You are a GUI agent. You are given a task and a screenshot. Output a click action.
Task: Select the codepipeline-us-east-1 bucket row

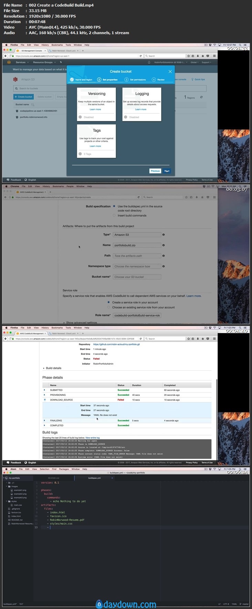(39, 111)
